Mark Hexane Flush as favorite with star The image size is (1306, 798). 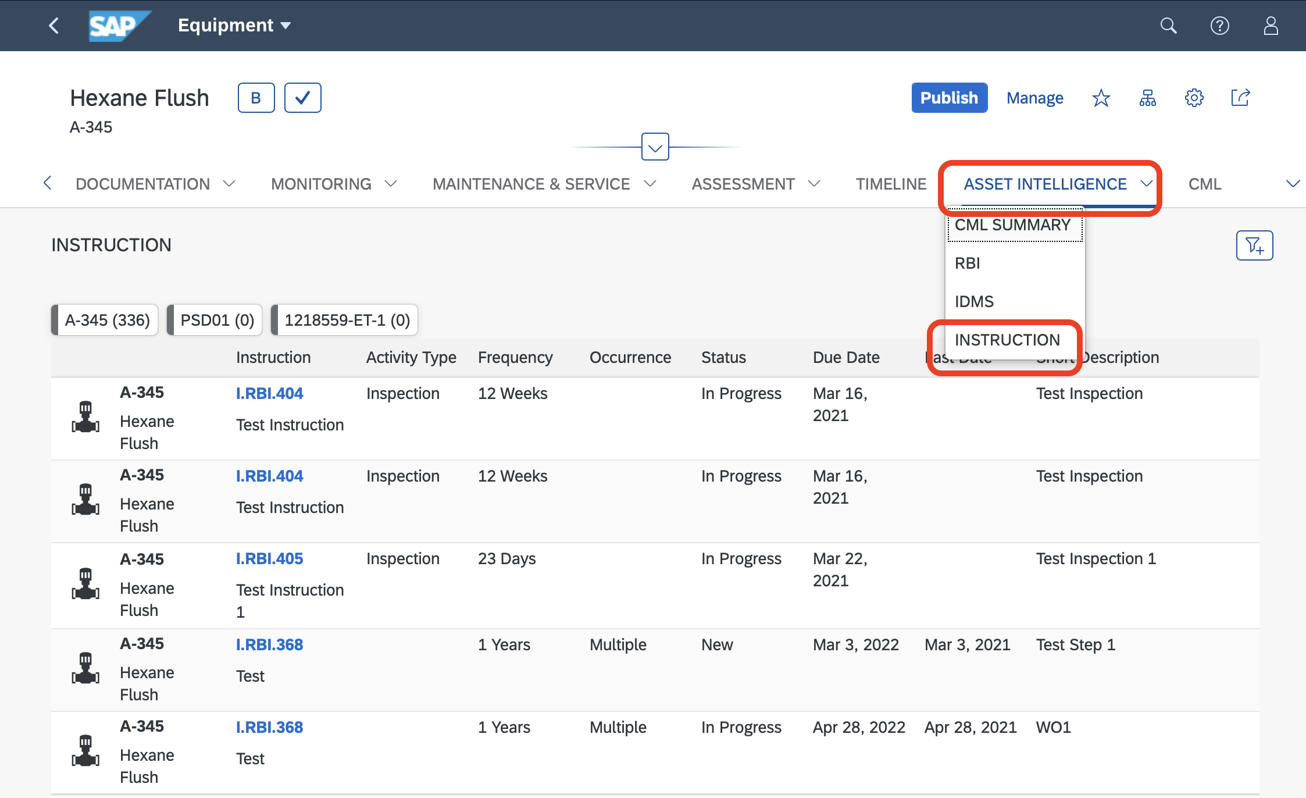click(x=1101, y=98)
